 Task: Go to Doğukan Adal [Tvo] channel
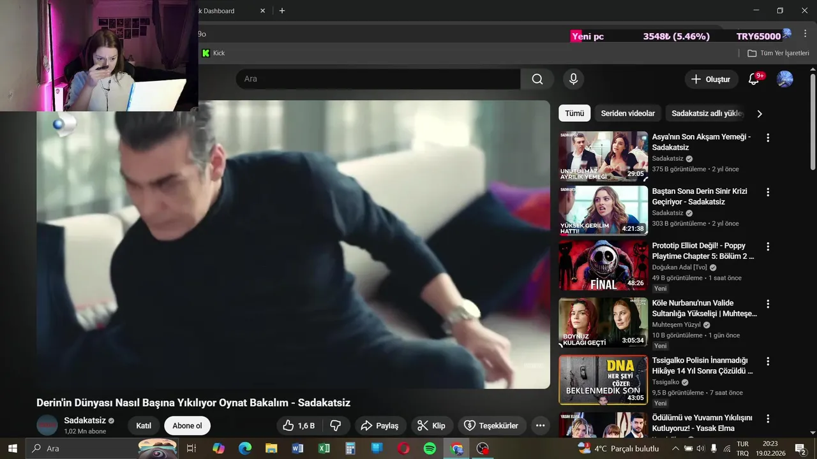[679, 268]
